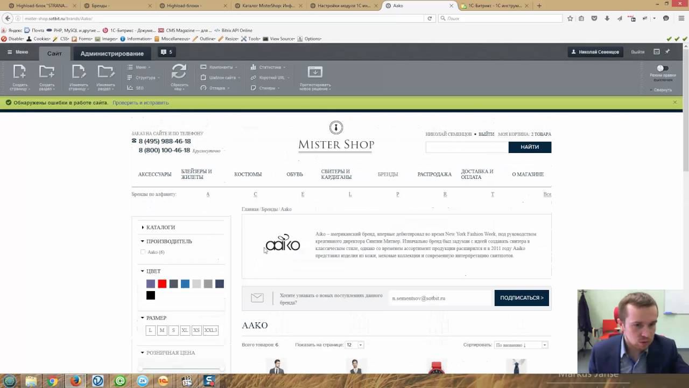Click the Mister Shop logo
This screenshot has width=689, height=388.
336,137
